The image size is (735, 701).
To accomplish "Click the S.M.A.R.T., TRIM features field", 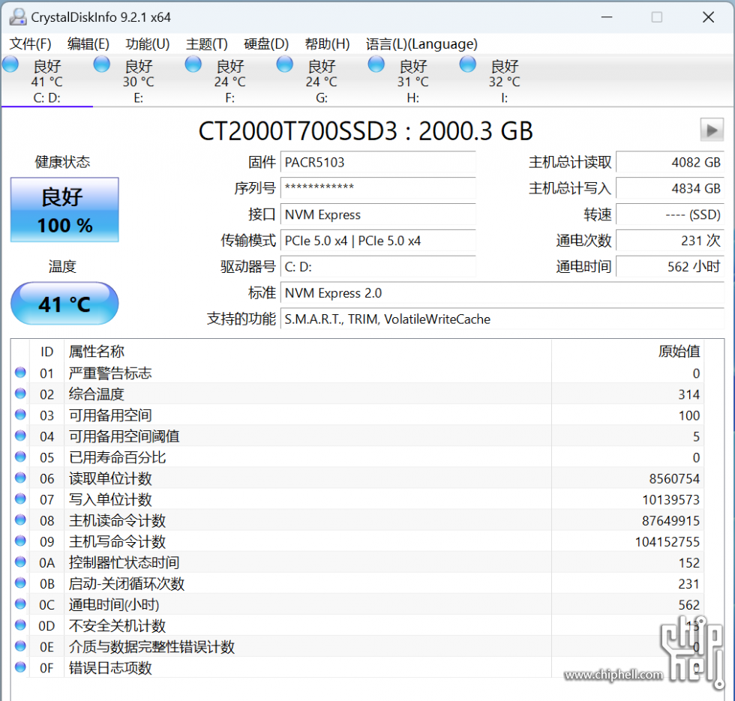I will [502, 319].
